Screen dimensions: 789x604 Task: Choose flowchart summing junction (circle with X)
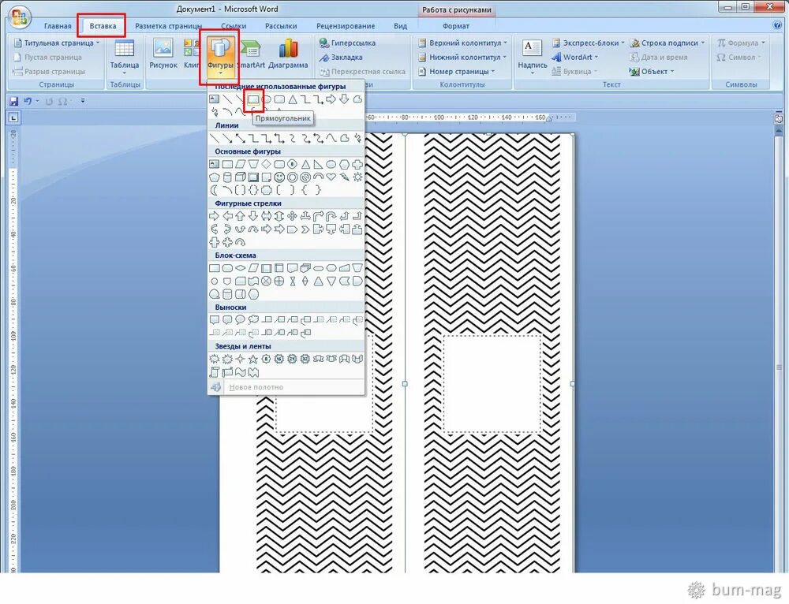coord(266,281)
